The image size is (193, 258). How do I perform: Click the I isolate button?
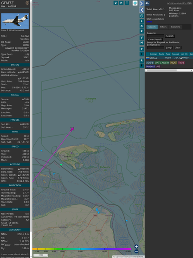142,54
